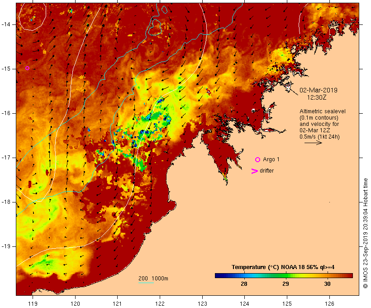371x308 pixels.
Task: Click the '119' longitude axis label
Action: click(x=33, y=304)
